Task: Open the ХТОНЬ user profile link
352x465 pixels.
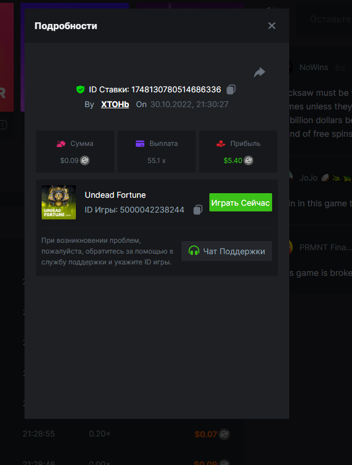Action: (115, 104)
